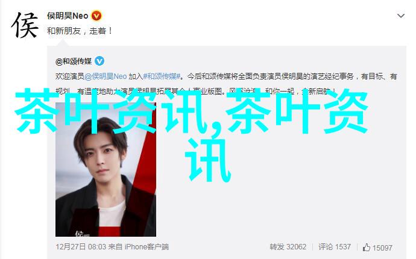Click 转发 32062 repost count
The height and width of the screenshot is (259, 416).
click(x=288, y=247)
